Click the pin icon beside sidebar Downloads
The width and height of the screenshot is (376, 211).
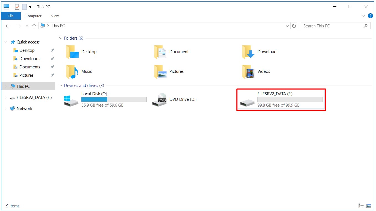click(x=52, y=59)
